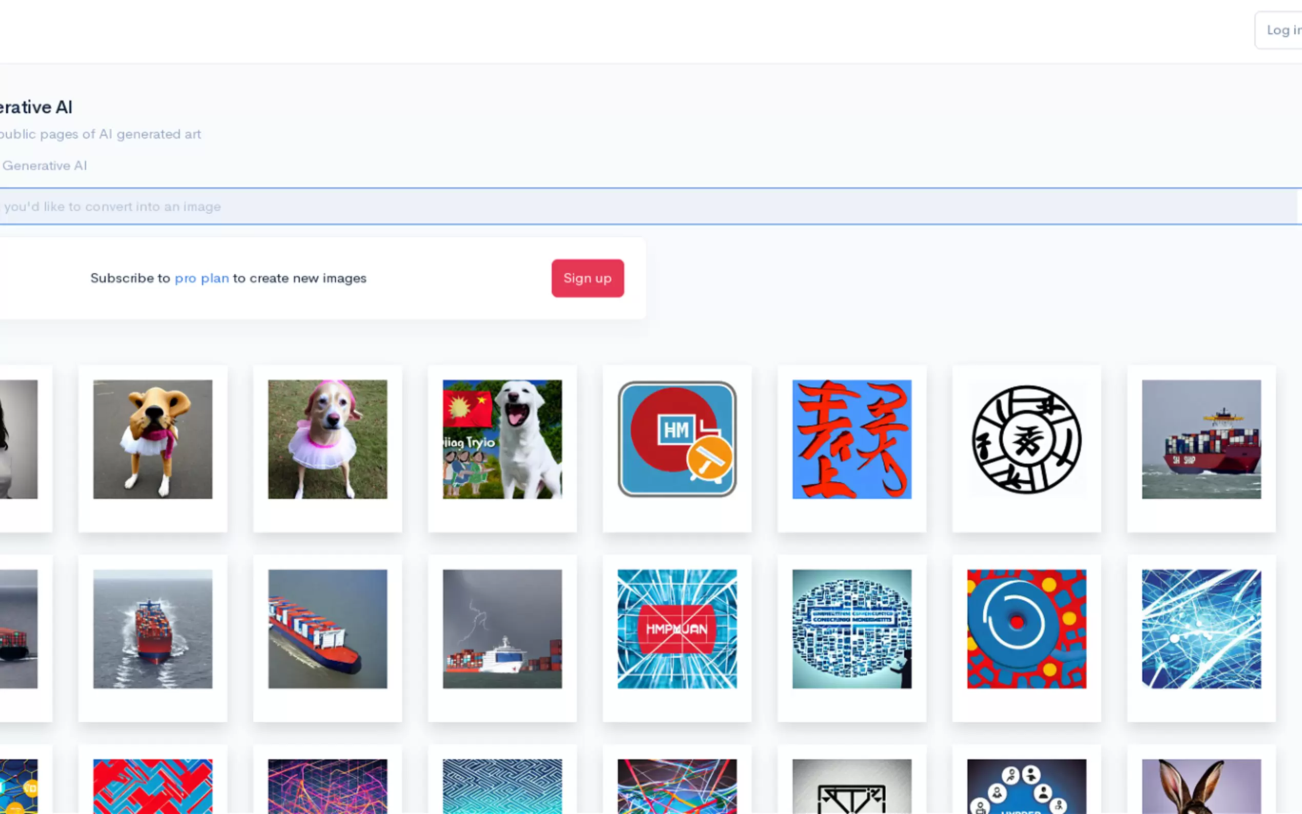
Task: Select the red calligraphy on blue image
Action: click(852, 439)
